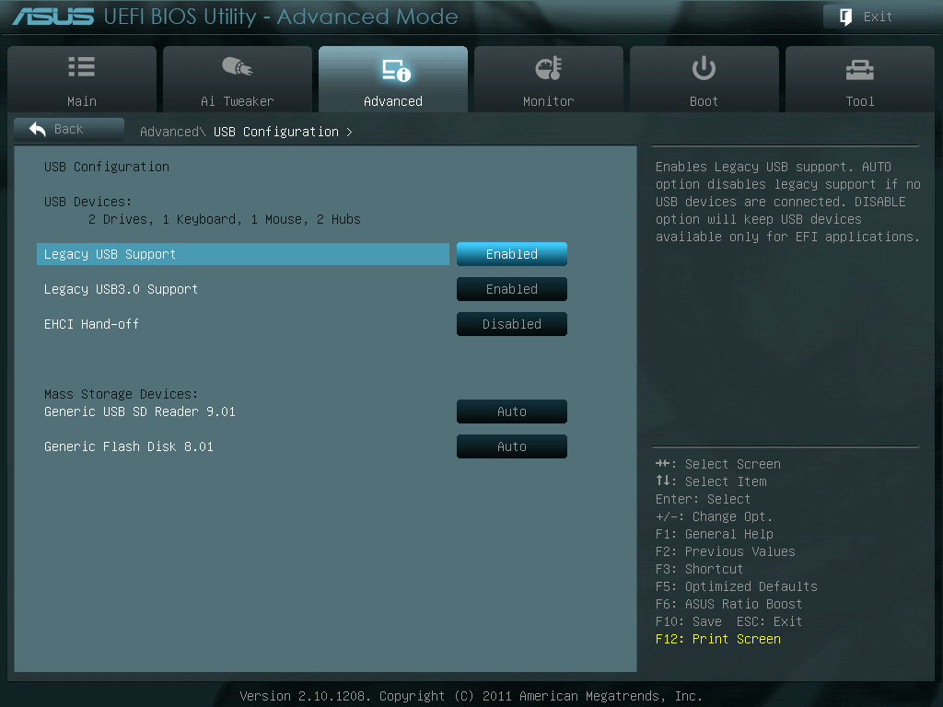Open the Monitor tab label
943x707 pixels.
coord(549,101)
